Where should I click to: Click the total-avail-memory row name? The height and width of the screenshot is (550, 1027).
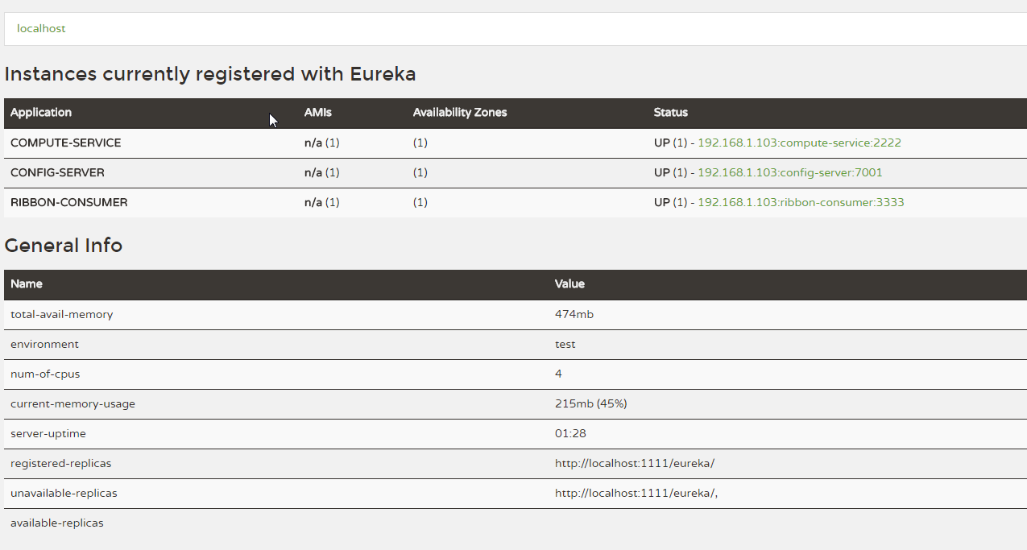(62, 314)
